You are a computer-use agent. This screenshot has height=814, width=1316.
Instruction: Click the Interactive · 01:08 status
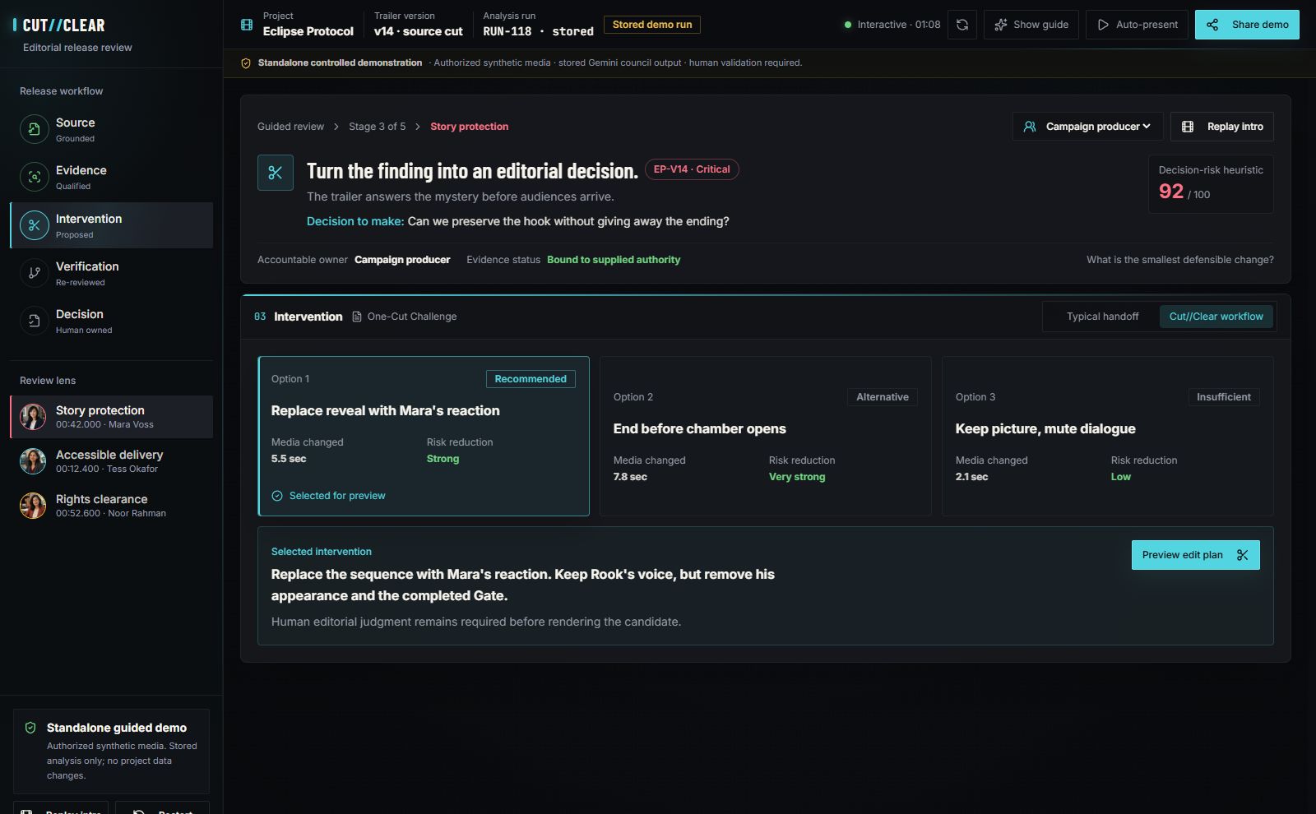[x=892, y=25]
